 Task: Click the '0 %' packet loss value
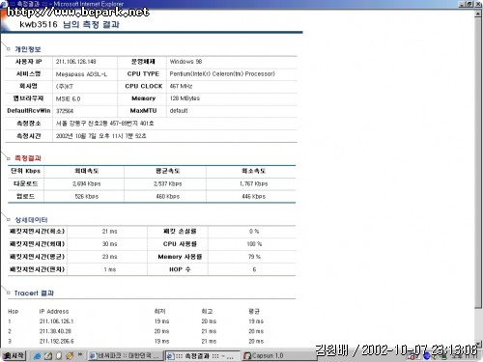[x=254, y=232]
